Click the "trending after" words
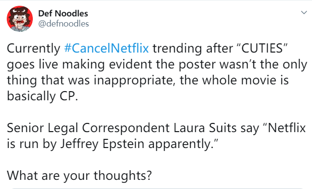This screenshot has width=312, height=189. tap(192, 48)
